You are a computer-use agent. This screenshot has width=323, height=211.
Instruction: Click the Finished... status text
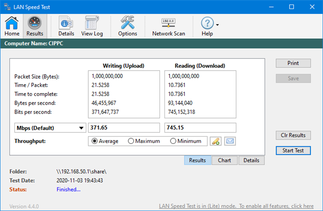click(x=68, y=190)
